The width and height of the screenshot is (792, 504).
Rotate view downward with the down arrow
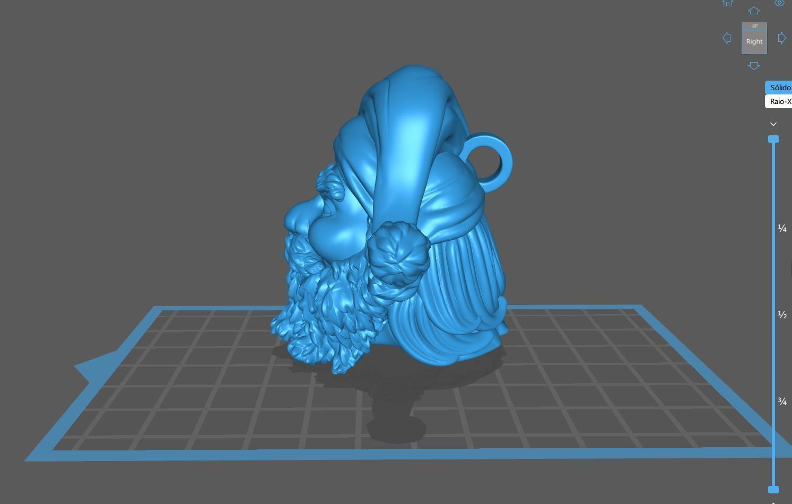point(754,66)
